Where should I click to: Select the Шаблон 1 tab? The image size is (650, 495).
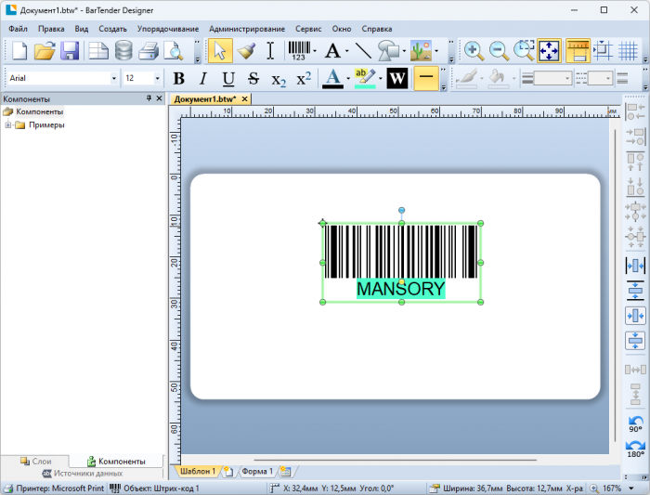(198, 472)
